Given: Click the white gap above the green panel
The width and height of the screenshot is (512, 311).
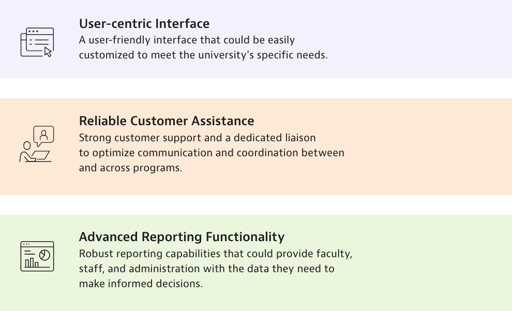Looking at the screenshot, I should [x=256, y=205].
